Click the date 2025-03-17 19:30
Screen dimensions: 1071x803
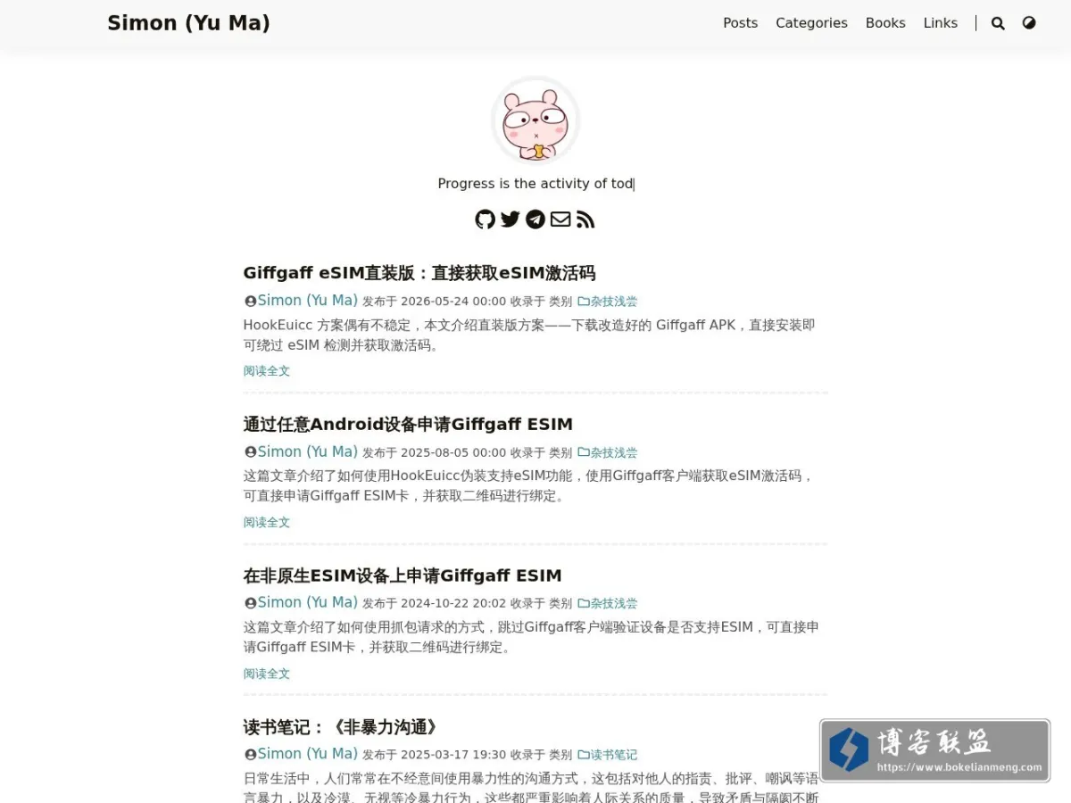tap(453, 755)
